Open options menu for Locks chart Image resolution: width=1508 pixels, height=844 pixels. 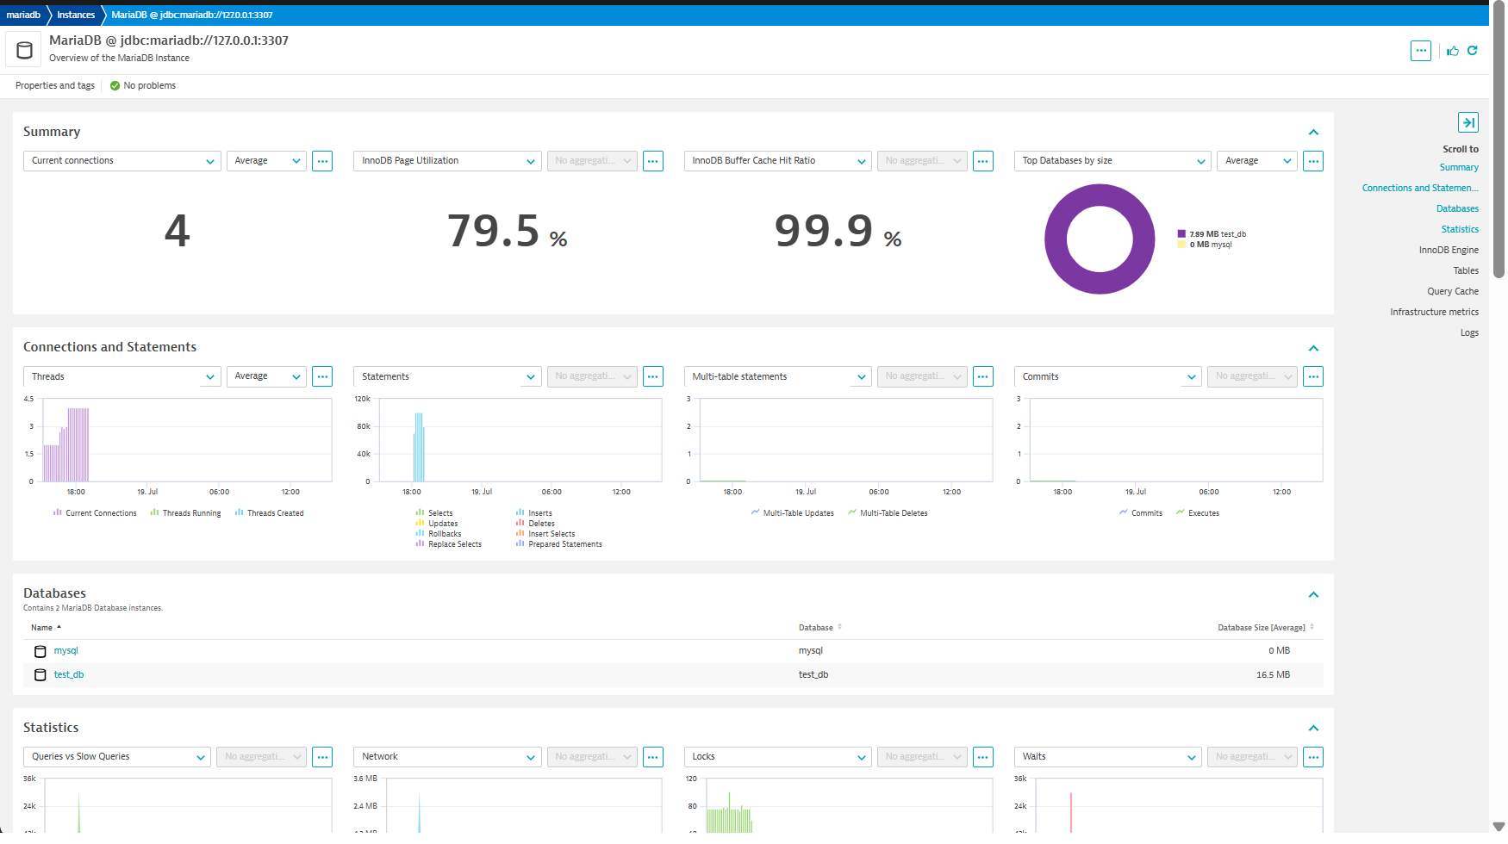click(x=983, y=757)
